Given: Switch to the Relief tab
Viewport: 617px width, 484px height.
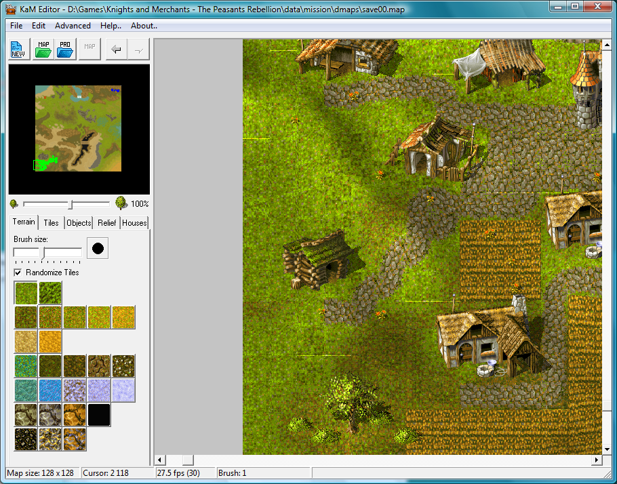Looking at the screenshot, I should point(106,223).
